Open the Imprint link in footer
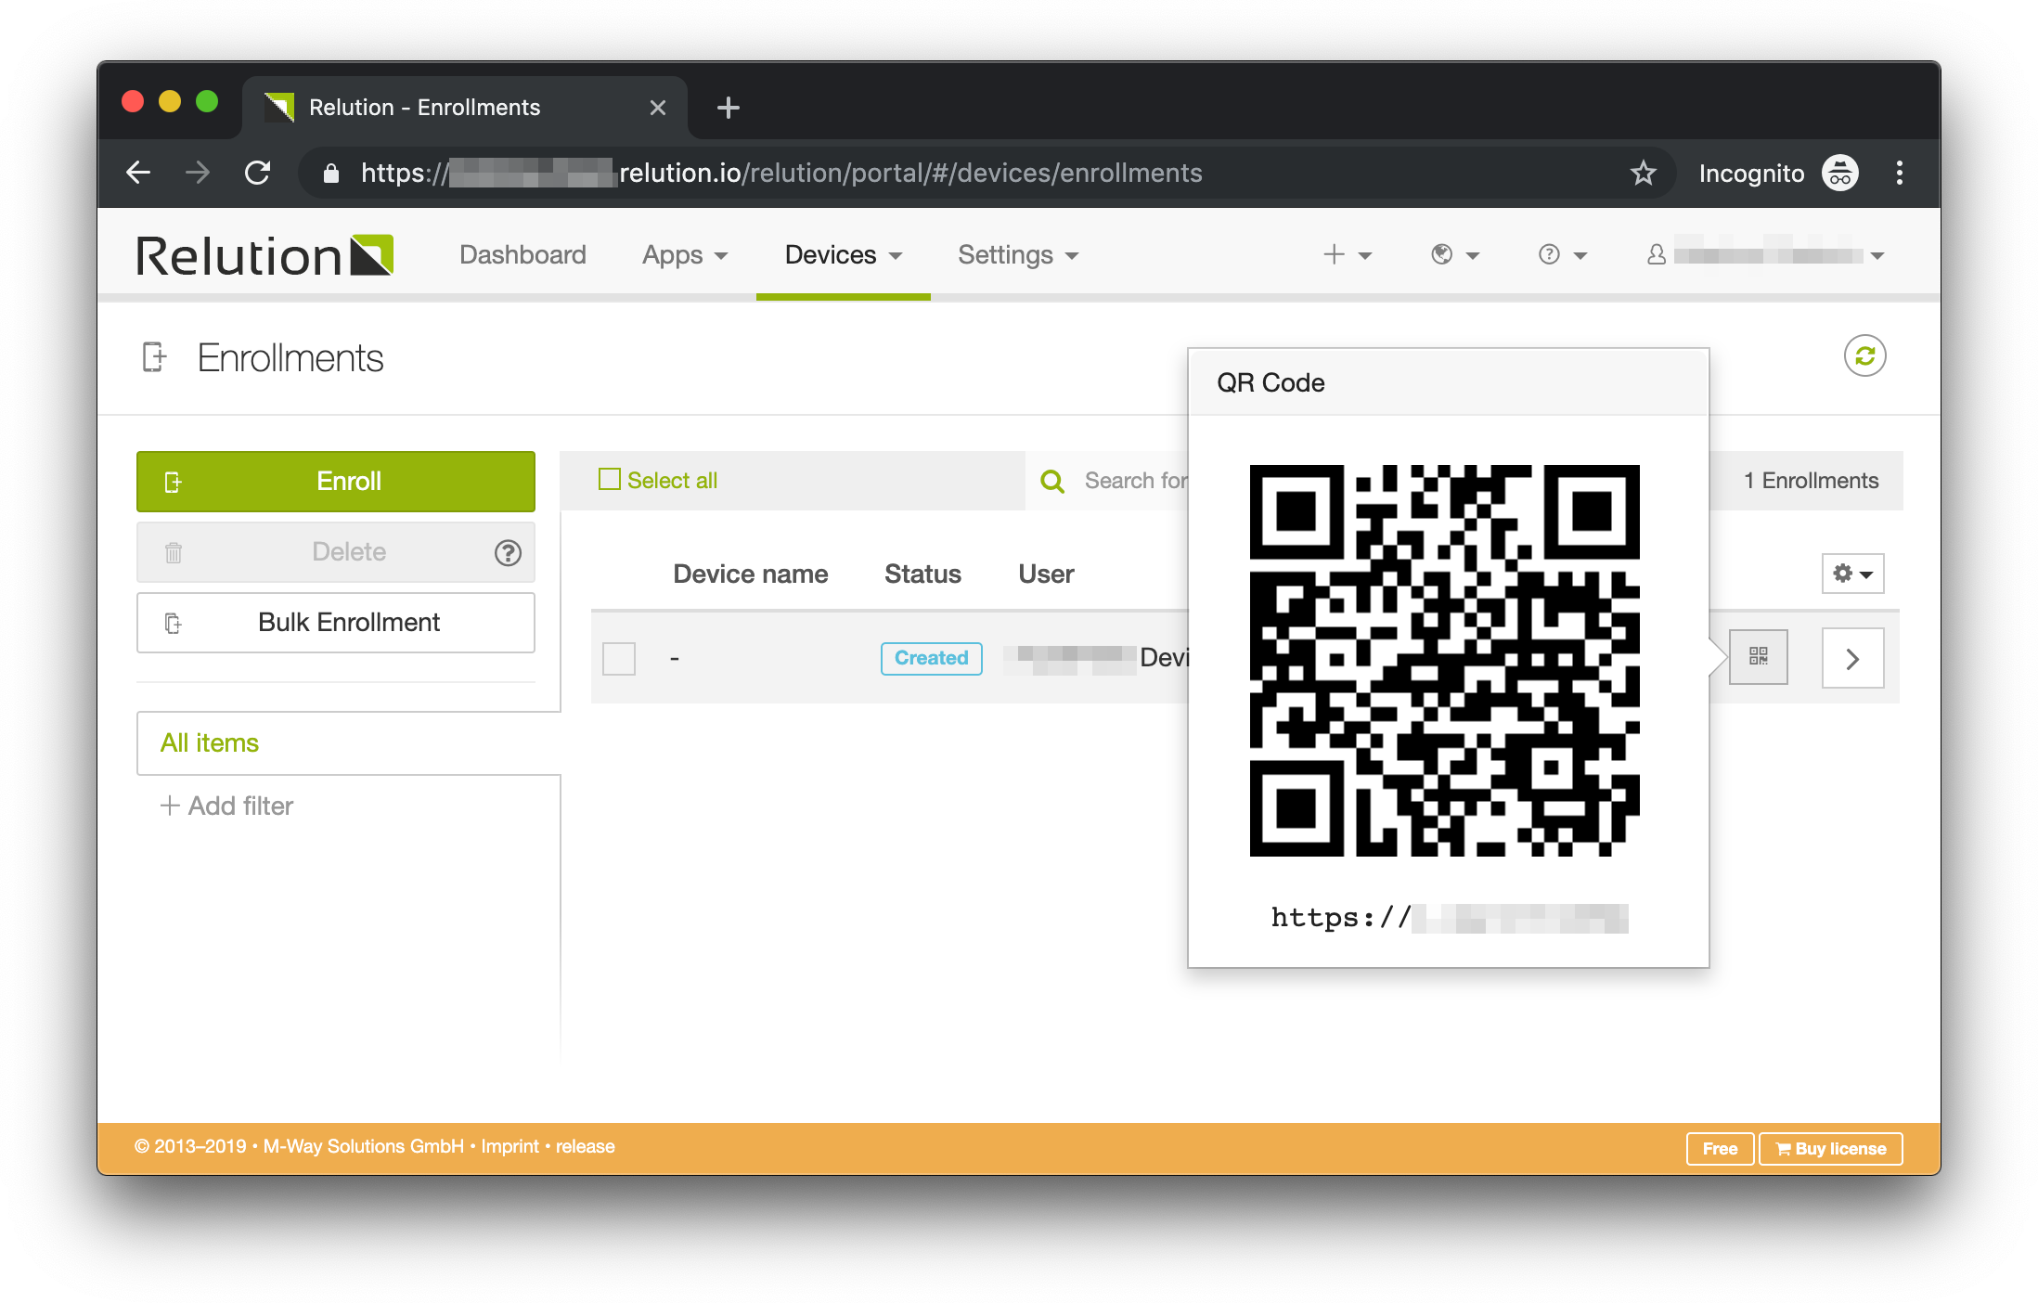 509,1146
